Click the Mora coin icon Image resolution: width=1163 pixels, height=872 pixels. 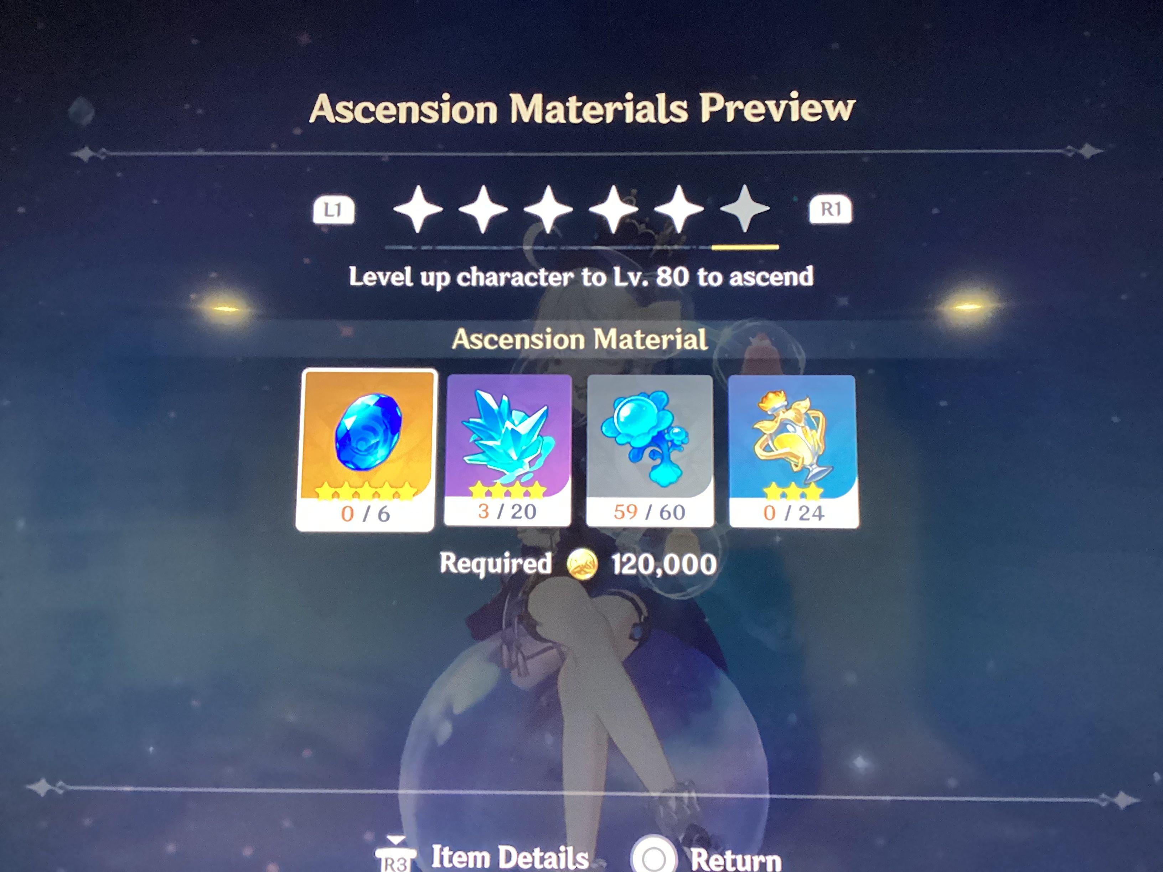582,565
